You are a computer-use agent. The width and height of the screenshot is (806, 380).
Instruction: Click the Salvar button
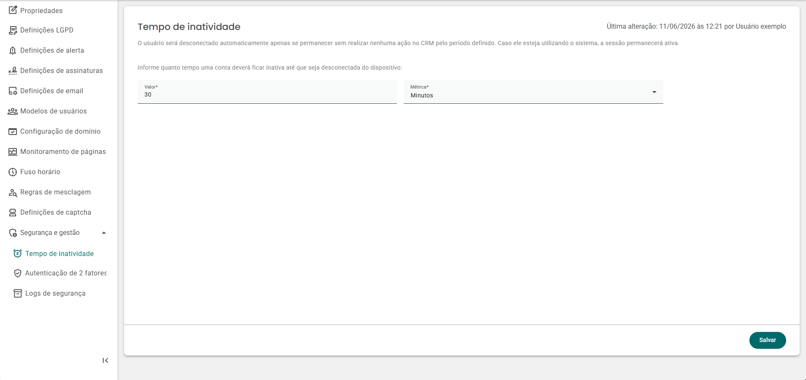tap(768, 340)
